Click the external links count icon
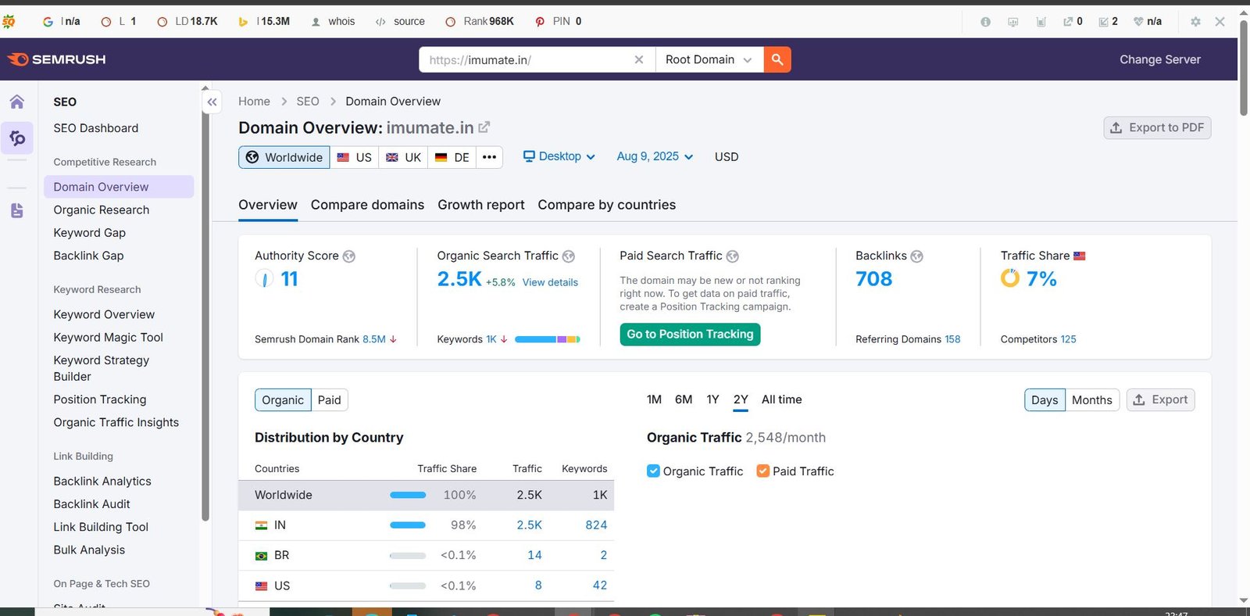Screen dimensions: 1250x616 1068,22
